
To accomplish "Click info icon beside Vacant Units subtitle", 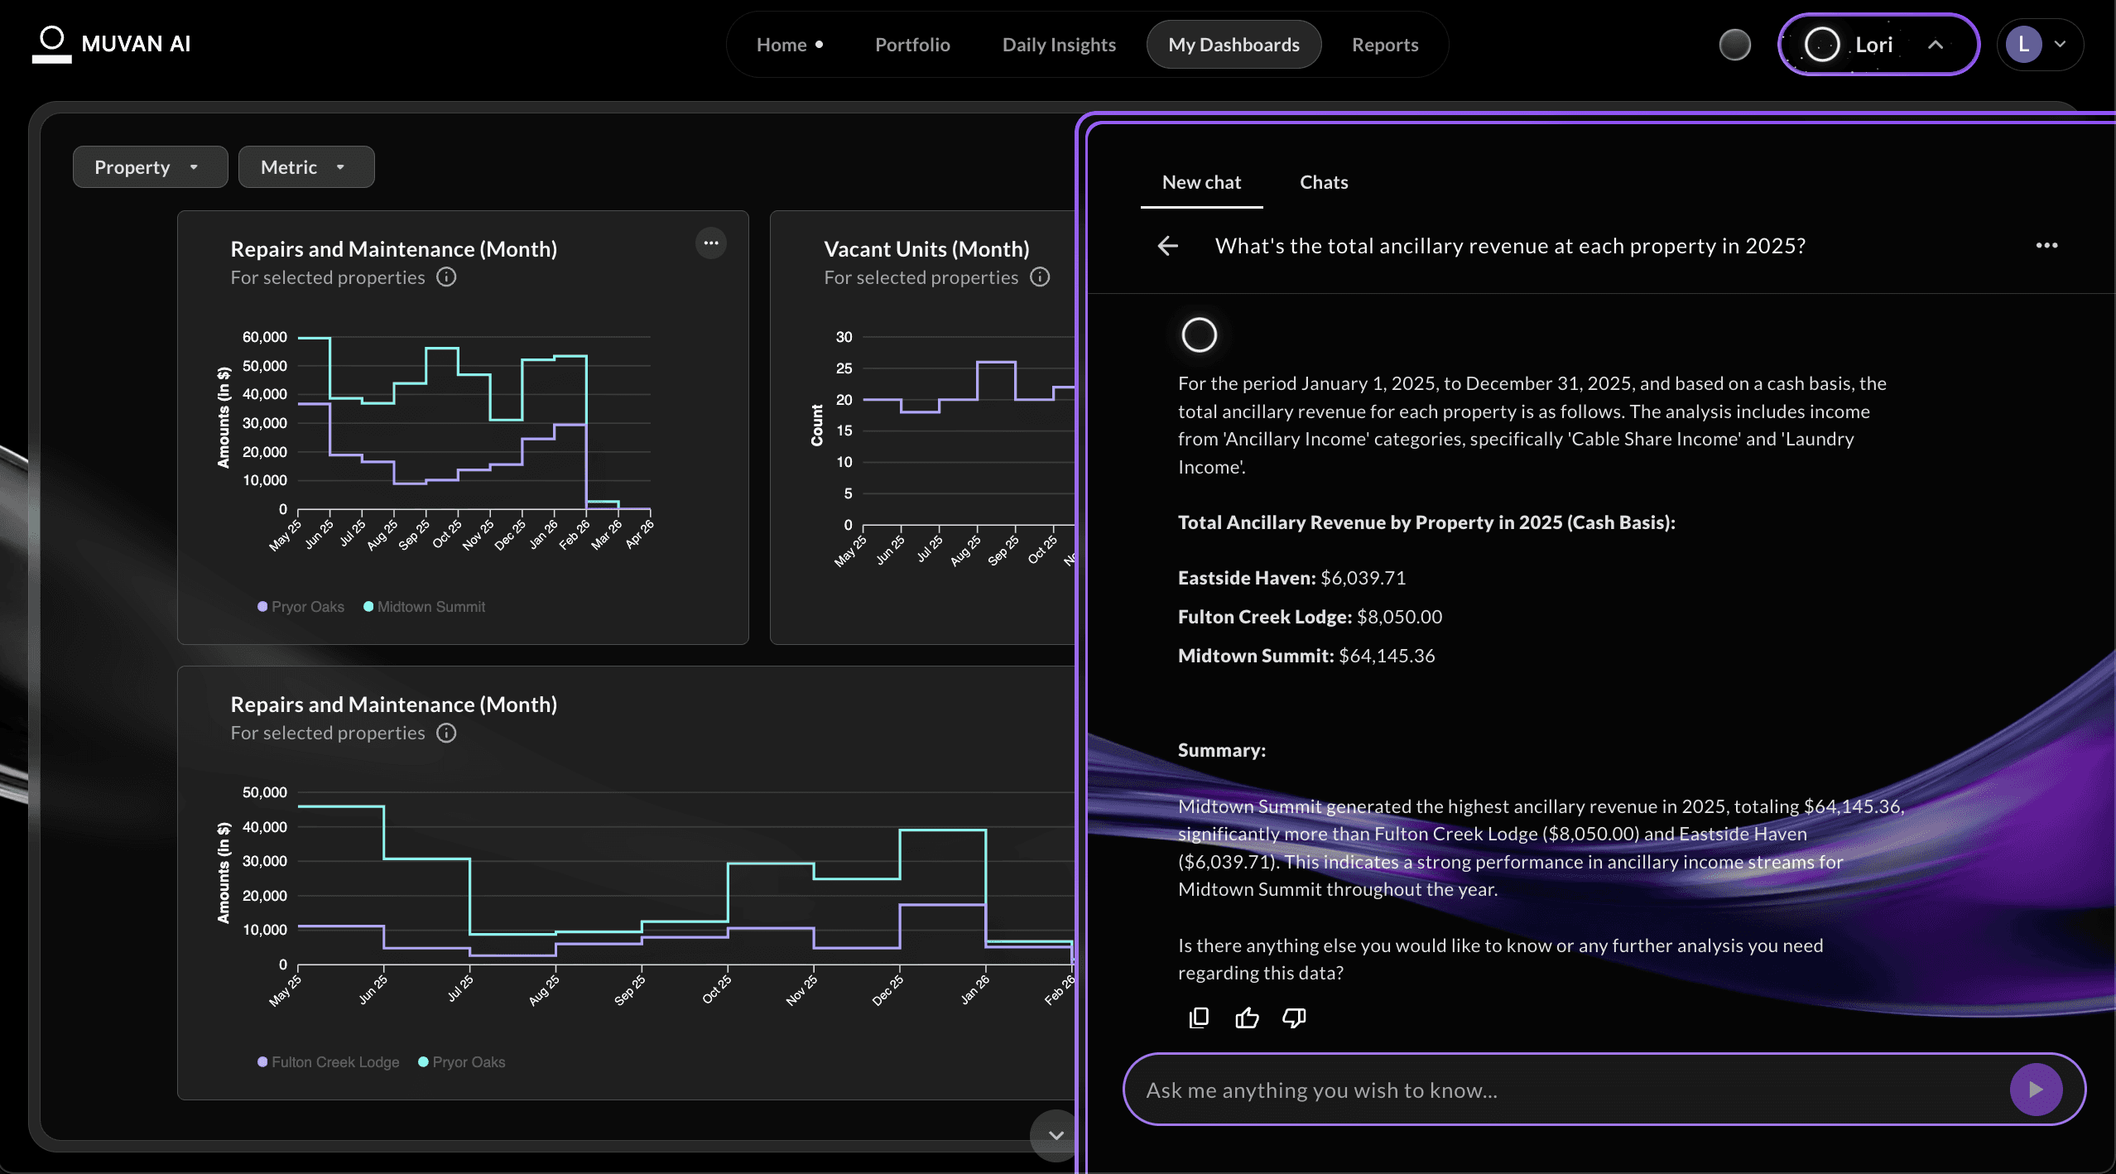I will 1040,277.
